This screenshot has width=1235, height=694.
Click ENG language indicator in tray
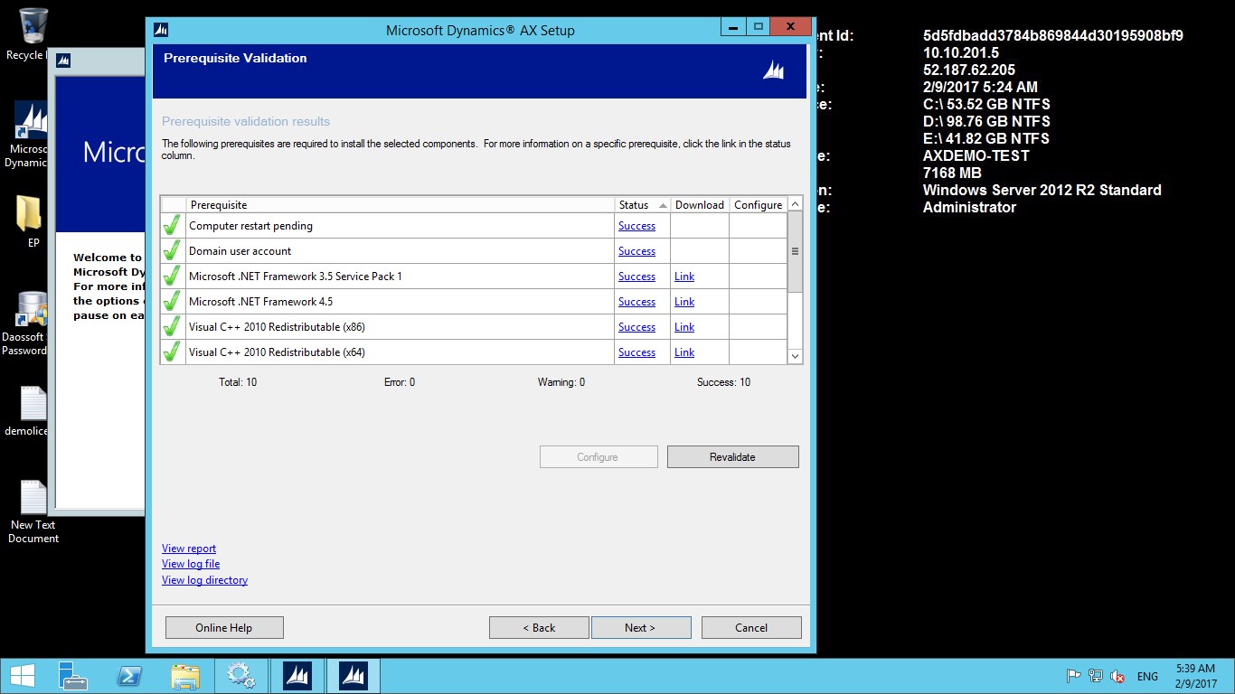click(x=1147, y=676)
